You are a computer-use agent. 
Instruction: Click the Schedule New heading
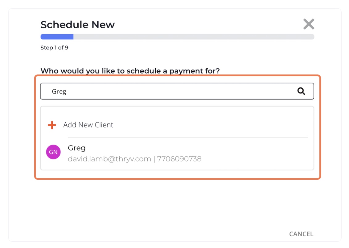tap(77, 25)
